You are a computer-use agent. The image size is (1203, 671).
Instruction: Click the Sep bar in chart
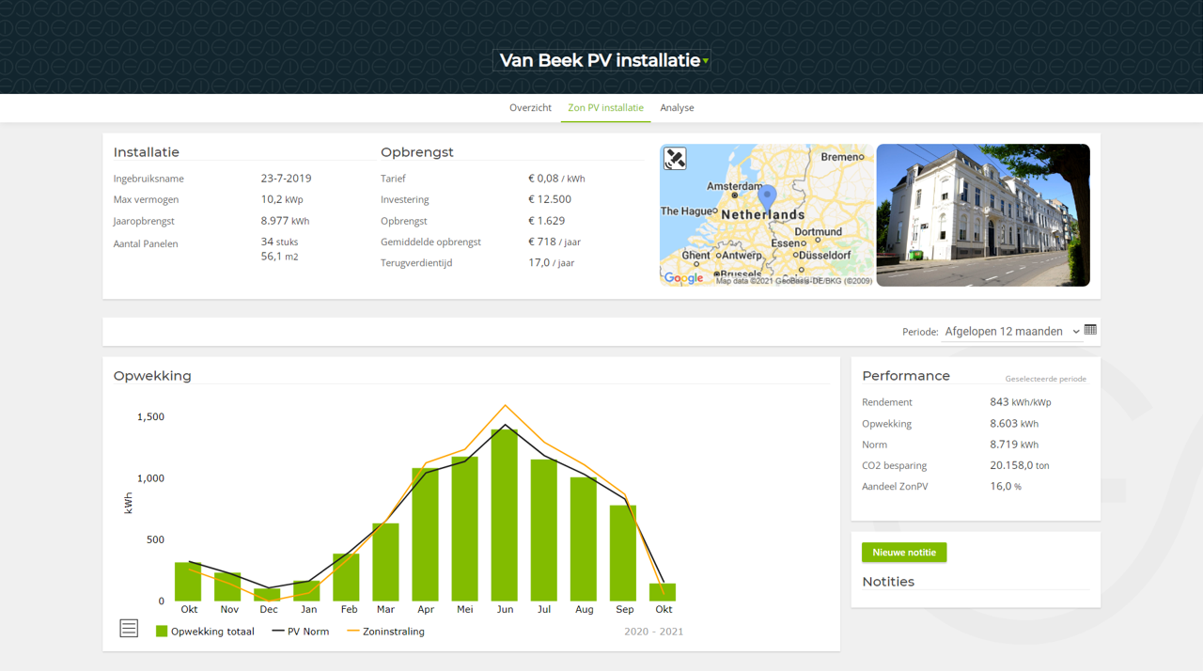[623, 554]
